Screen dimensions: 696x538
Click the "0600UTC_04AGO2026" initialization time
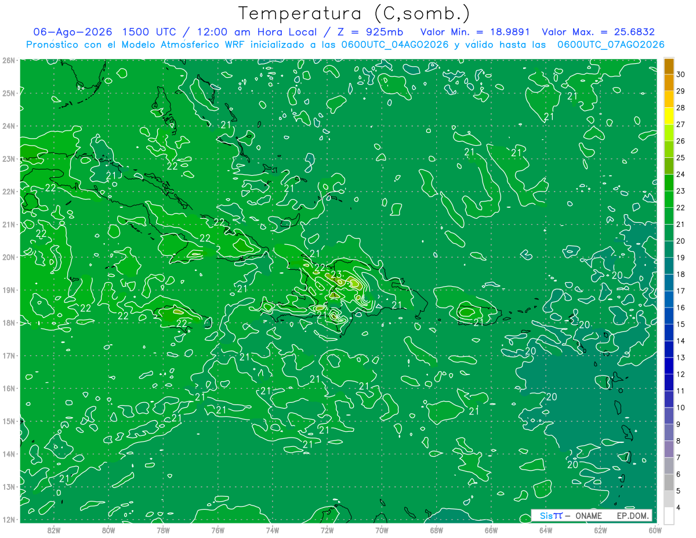tap(396, 45)
